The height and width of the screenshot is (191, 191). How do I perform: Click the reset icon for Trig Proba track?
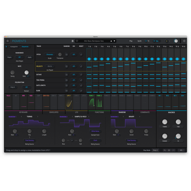pyautogui.click(x=81, y=80)
